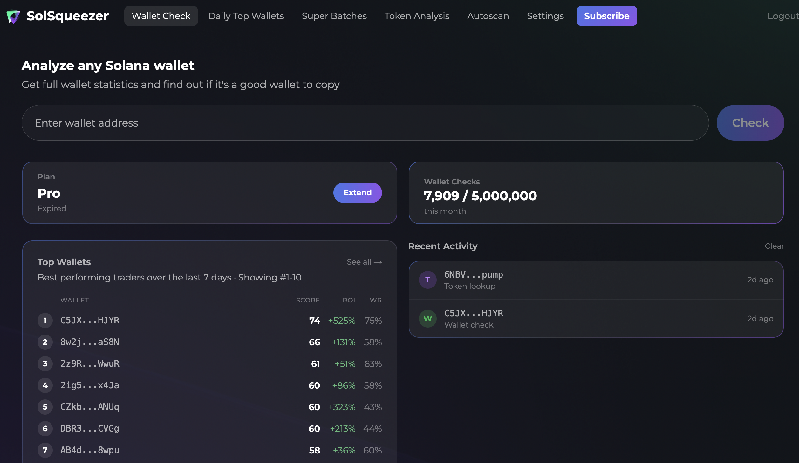Clear the Recent Activity list
The width and height of the screenshot is (799, 463).
pyautogui.click(x=775, y=246)
